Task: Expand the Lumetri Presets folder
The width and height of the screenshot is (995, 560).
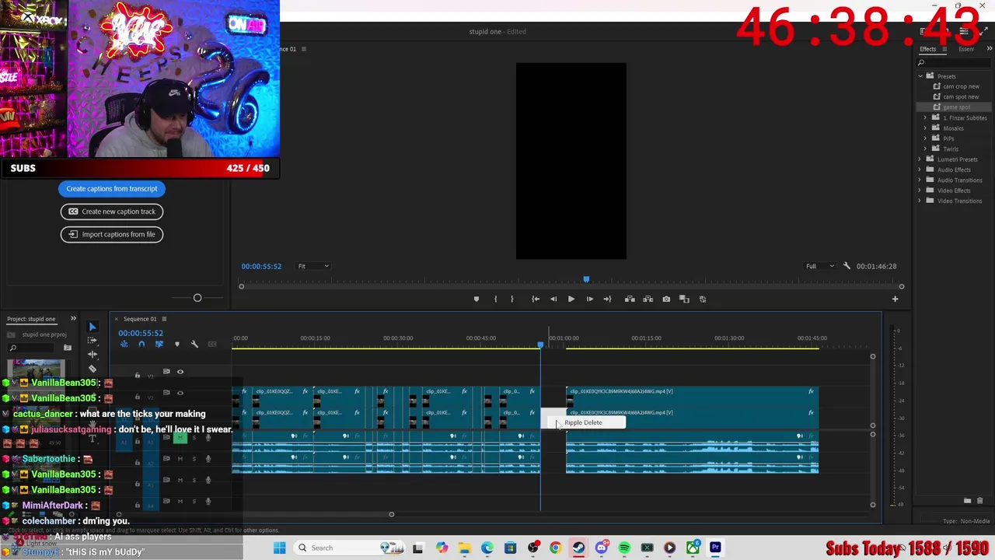Action: click(920, 159)
